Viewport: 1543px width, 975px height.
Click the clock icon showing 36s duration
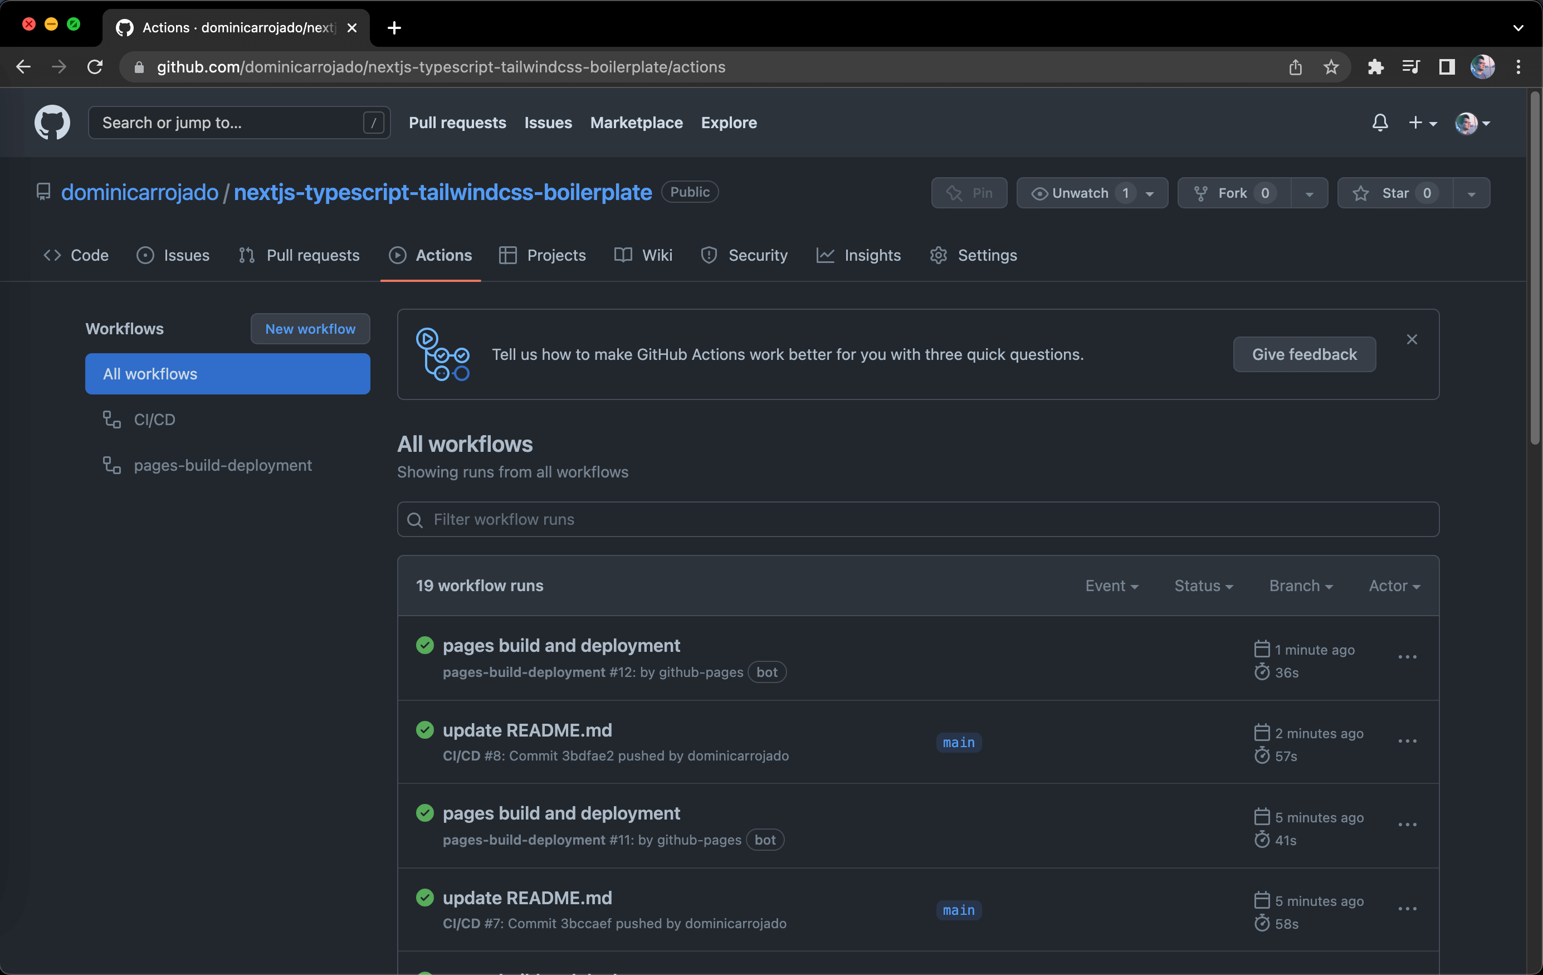(1261, 671)
